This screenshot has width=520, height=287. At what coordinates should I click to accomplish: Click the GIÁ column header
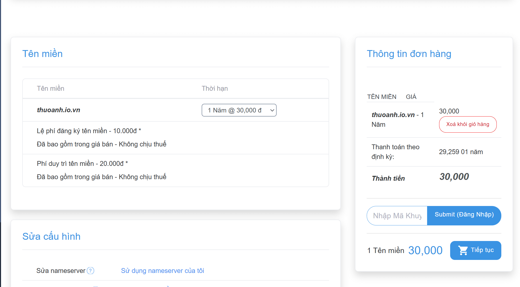pos(411,97)
